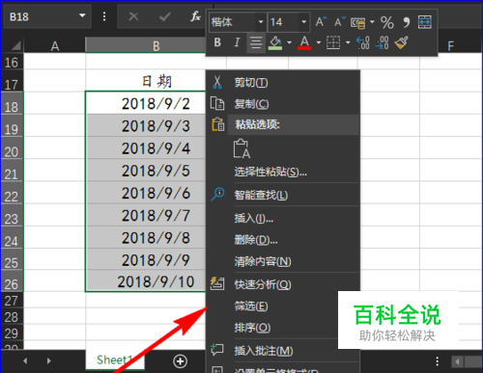483x373 pixels.
Task: Expand borders dropdown arrow
Action: pyautogui.click(x=348, y=42)
